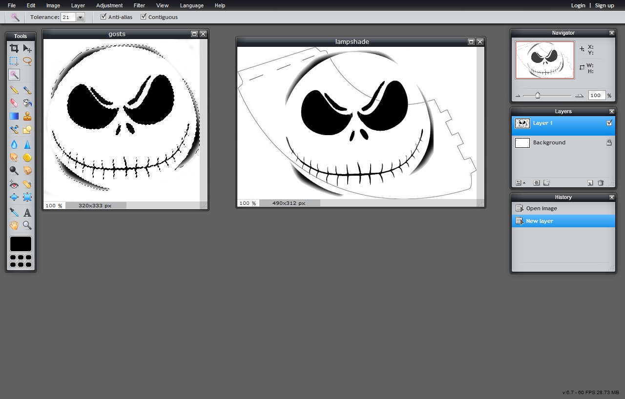
Task: Open the View menu
Action: [x=163, y=5]
